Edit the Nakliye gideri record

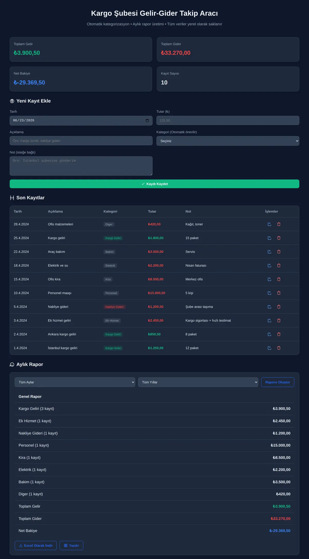(x=269, y=307)
